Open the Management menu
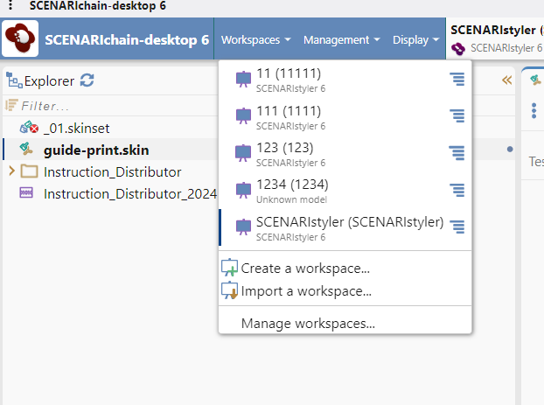This screenshot has height=405, width=544. click(x=342, y=40)
